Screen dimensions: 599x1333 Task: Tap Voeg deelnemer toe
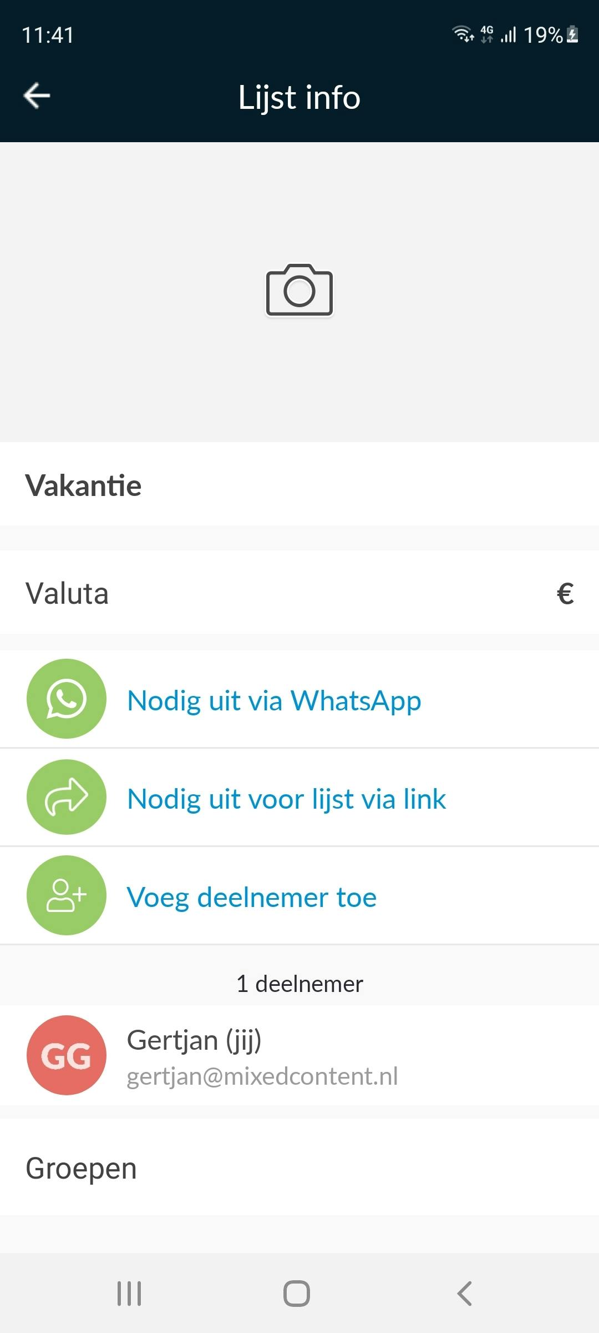coord(252,897)
